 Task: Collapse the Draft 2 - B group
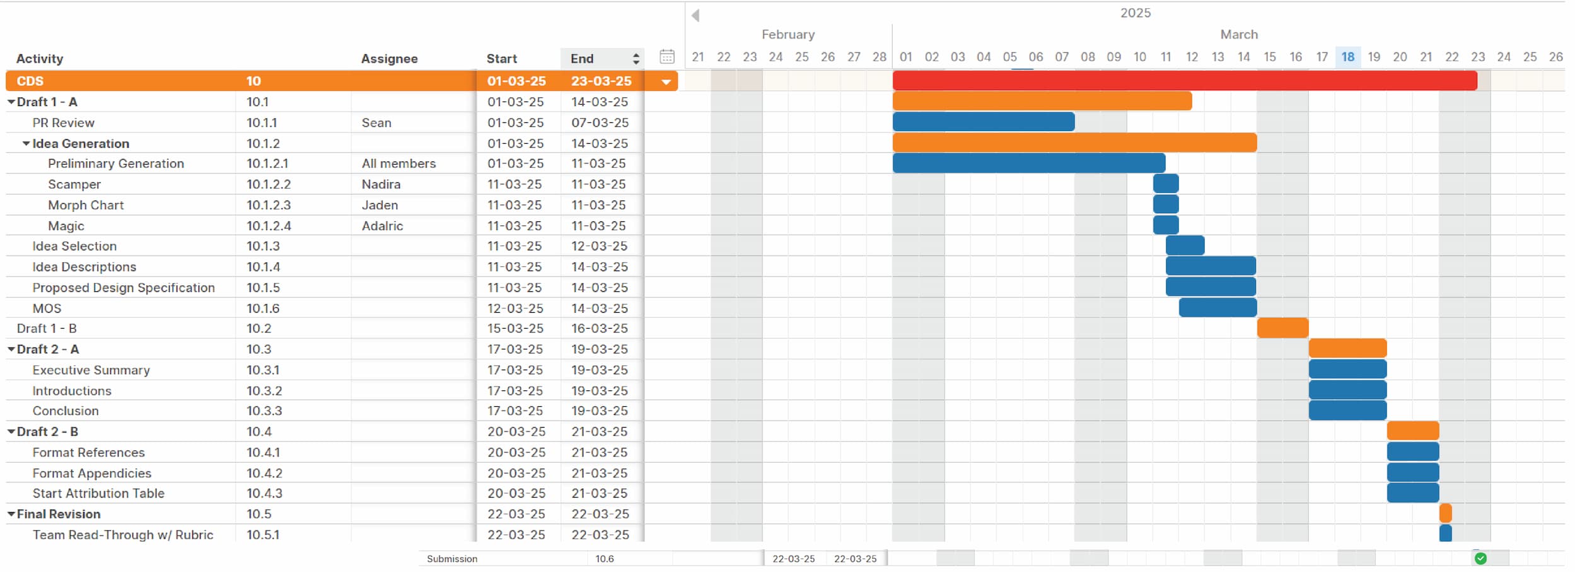tap(11, 431)
